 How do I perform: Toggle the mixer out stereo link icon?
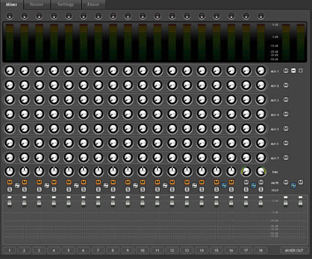point(293,185)
